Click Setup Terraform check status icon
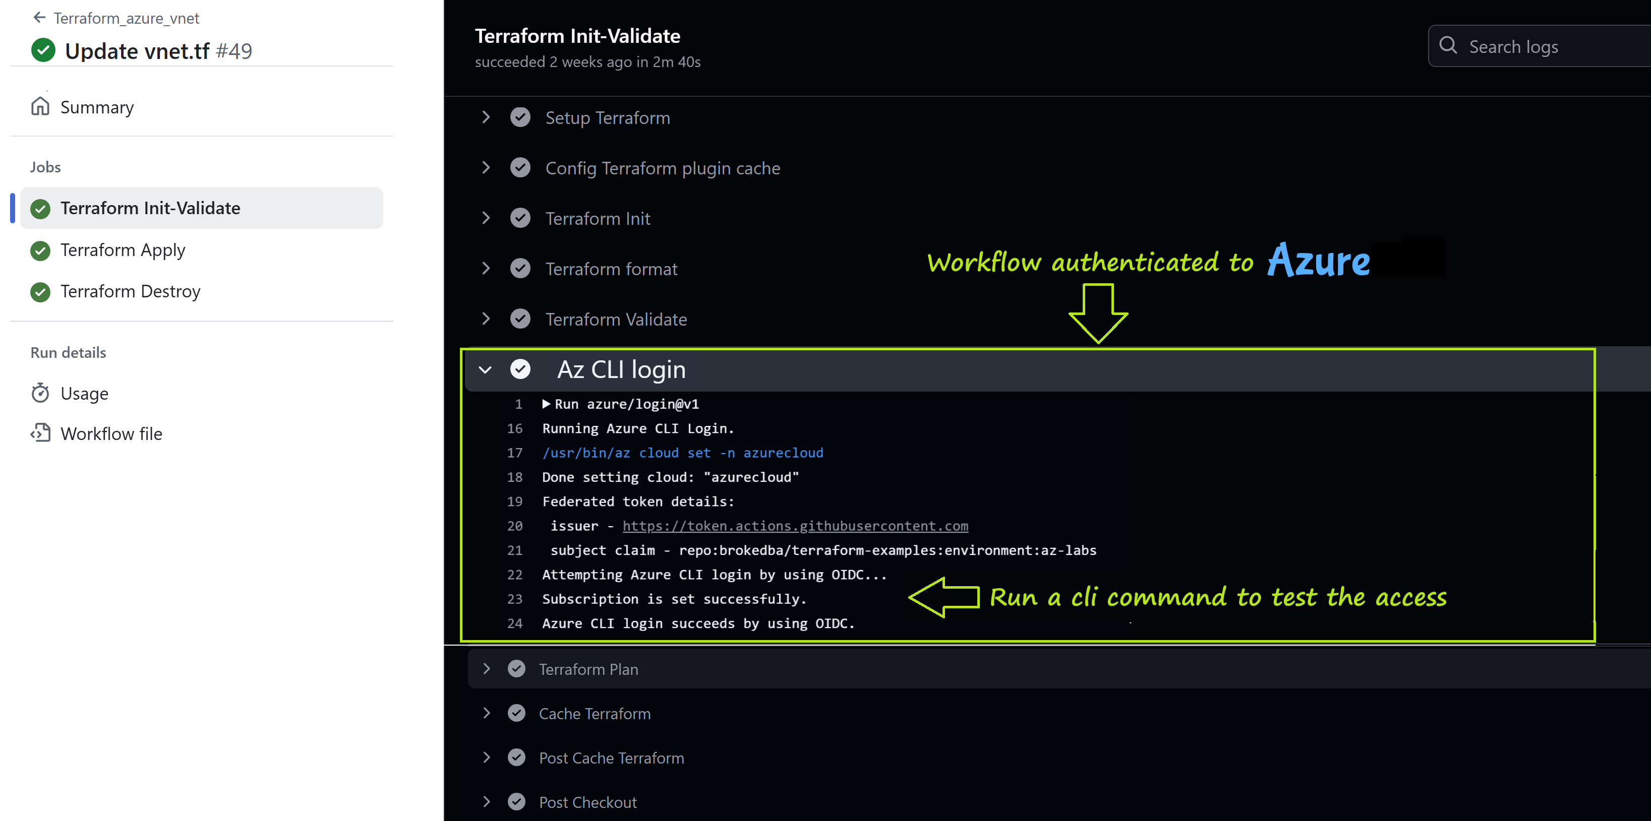This screenshot has width=1651, height=821. pyautogui.click(x=520, y=117)
